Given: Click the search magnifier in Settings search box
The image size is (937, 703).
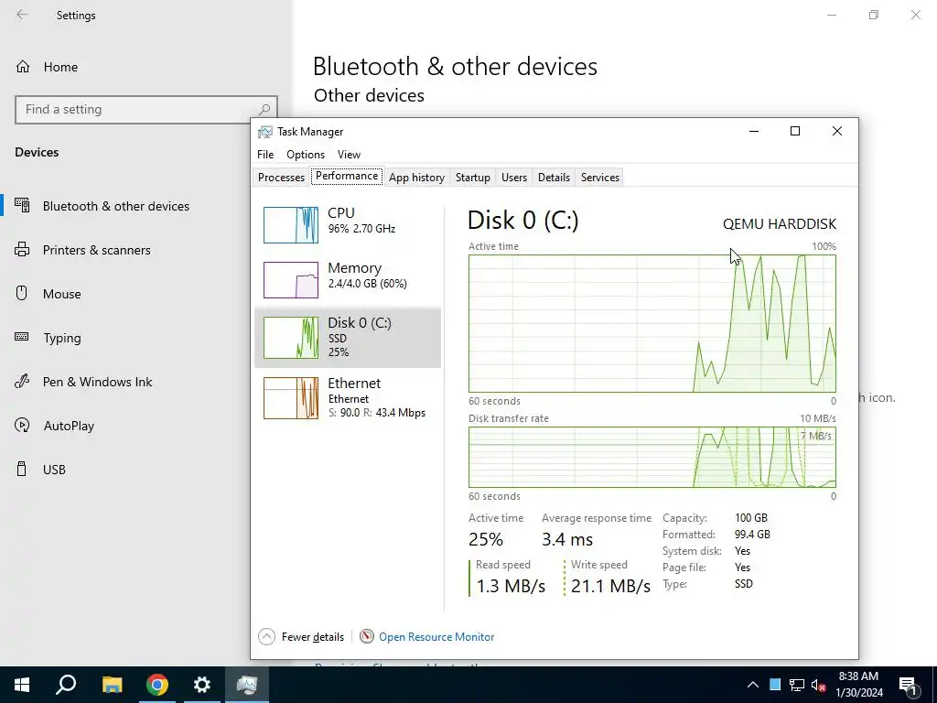Looking at the screenshot, I should [x=264, y=110].
